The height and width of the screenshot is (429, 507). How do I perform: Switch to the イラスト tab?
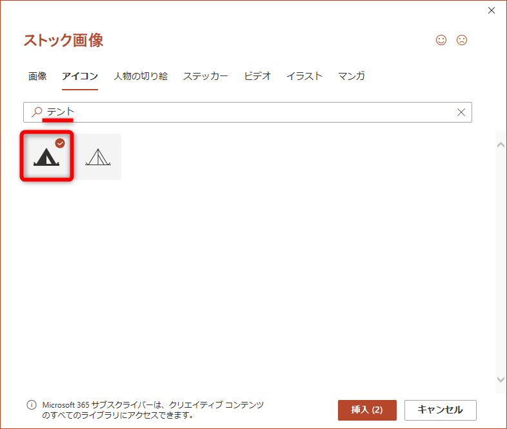(x=304, y=76)
